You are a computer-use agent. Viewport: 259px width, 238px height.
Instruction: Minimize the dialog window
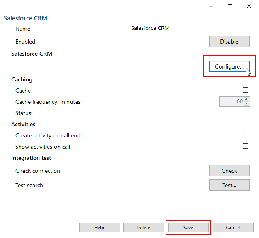[x=211, y=6]
